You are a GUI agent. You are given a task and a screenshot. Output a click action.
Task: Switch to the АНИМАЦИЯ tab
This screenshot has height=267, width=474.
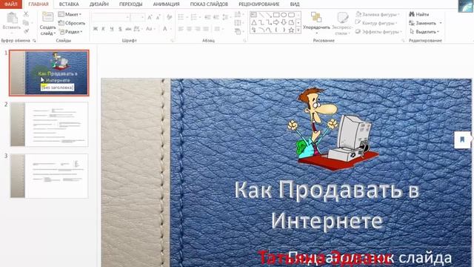pos(166,4)
